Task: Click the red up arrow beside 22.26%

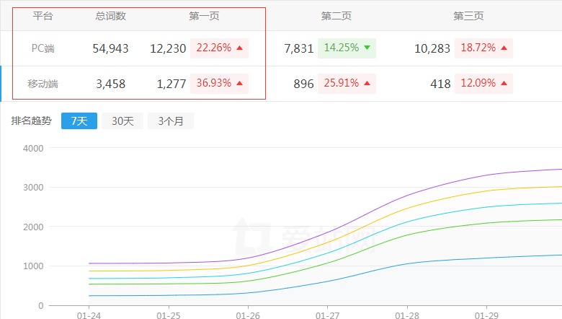Action: point(239,48)
